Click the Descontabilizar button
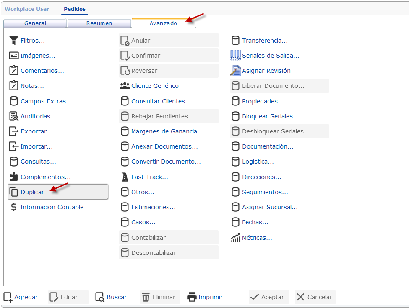 (x=169, y=252)
